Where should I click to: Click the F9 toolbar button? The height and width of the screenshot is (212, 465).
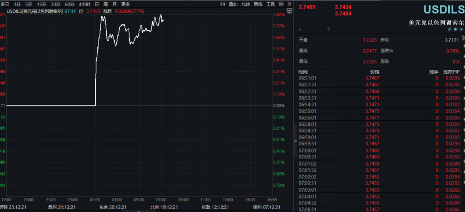coord(223,4)
